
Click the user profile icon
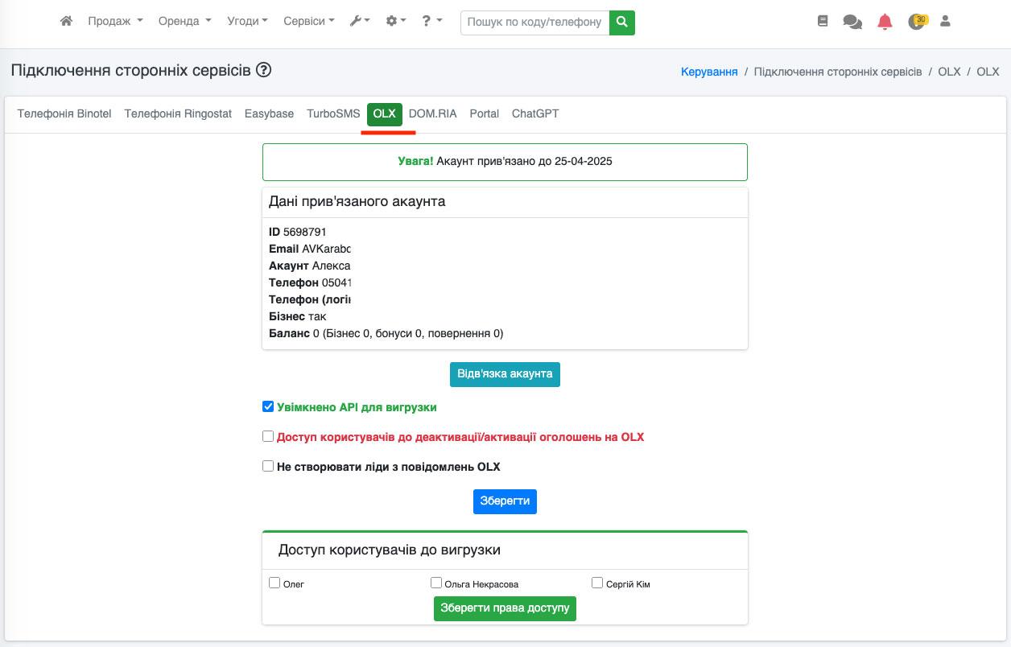point(946,22)
